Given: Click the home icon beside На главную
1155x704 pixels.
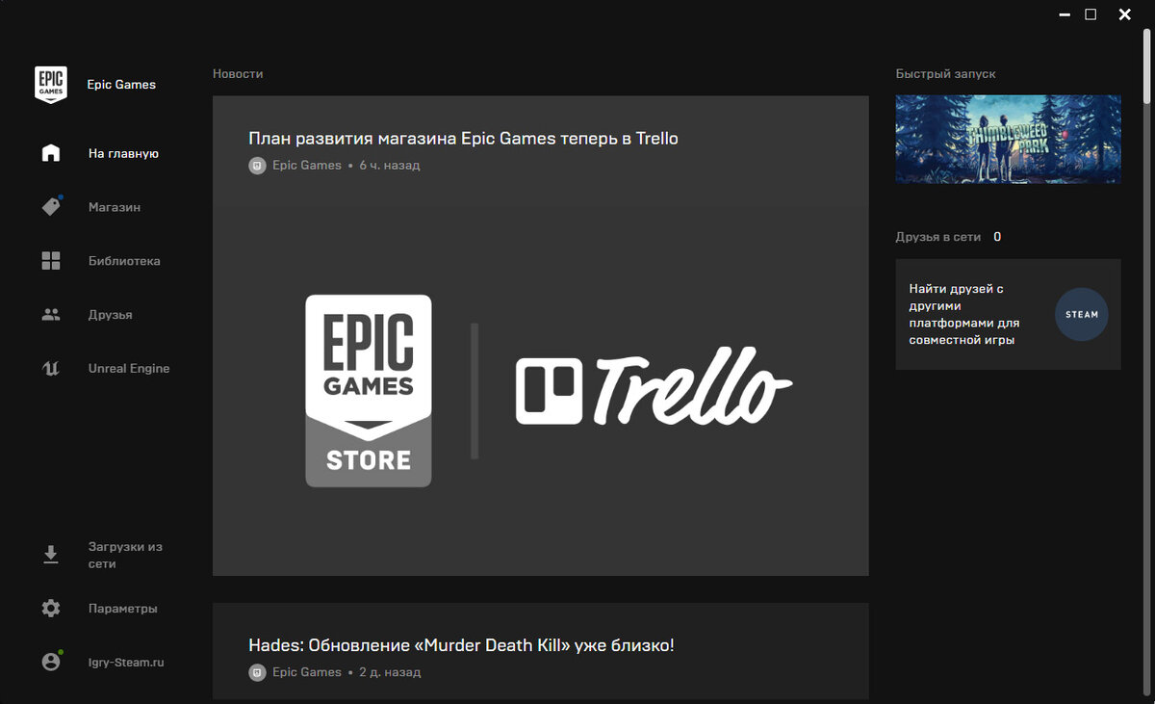Looking at the screenshot, I should pyautogui.click(x=51, y=153).
